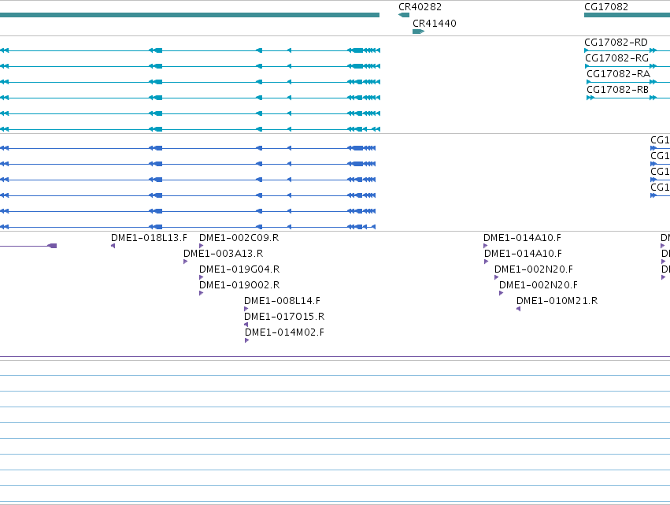Select EST DME1-018L13.F label
Screen dimensions: 670x505
point(149,238)
